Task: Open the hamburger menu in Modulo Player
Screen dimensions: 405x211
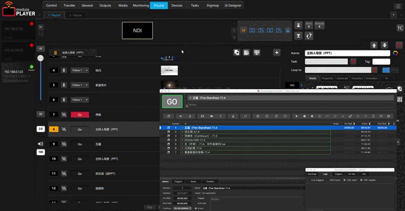Action: click(x=398, y=6)
